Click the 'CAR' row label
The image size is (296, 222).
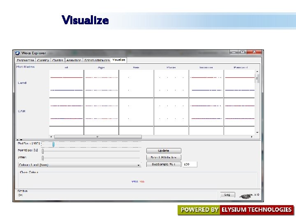tap(21, 111)
